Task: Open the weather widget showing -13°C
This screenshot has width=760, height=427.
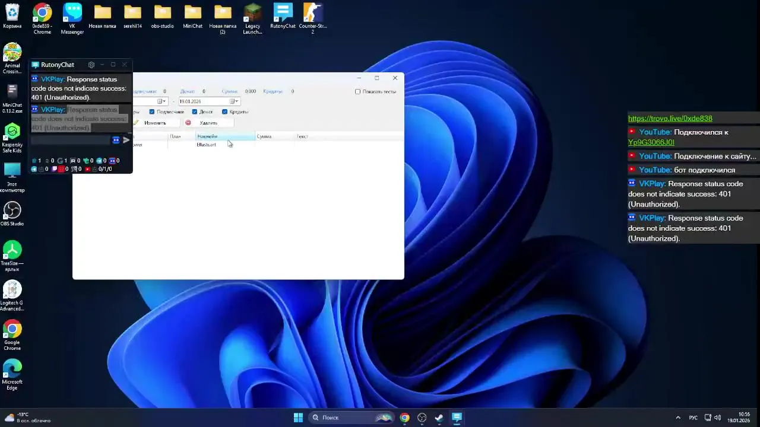Action: [x=28, y=418]
